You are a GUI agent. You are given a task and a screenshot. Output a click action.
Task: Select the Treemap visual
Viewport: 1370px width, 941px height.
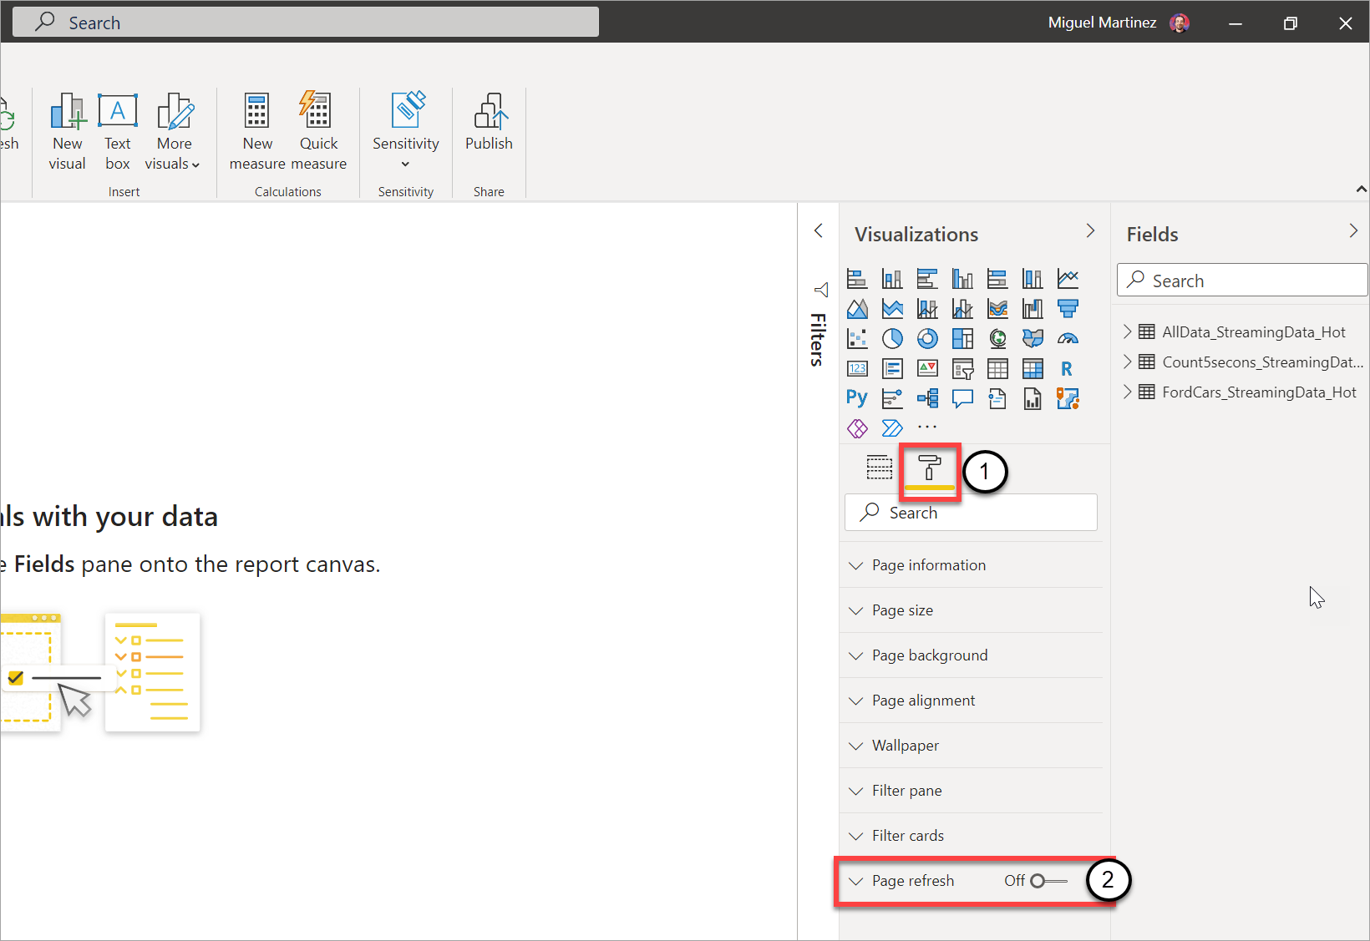click(x=962, y=338)
